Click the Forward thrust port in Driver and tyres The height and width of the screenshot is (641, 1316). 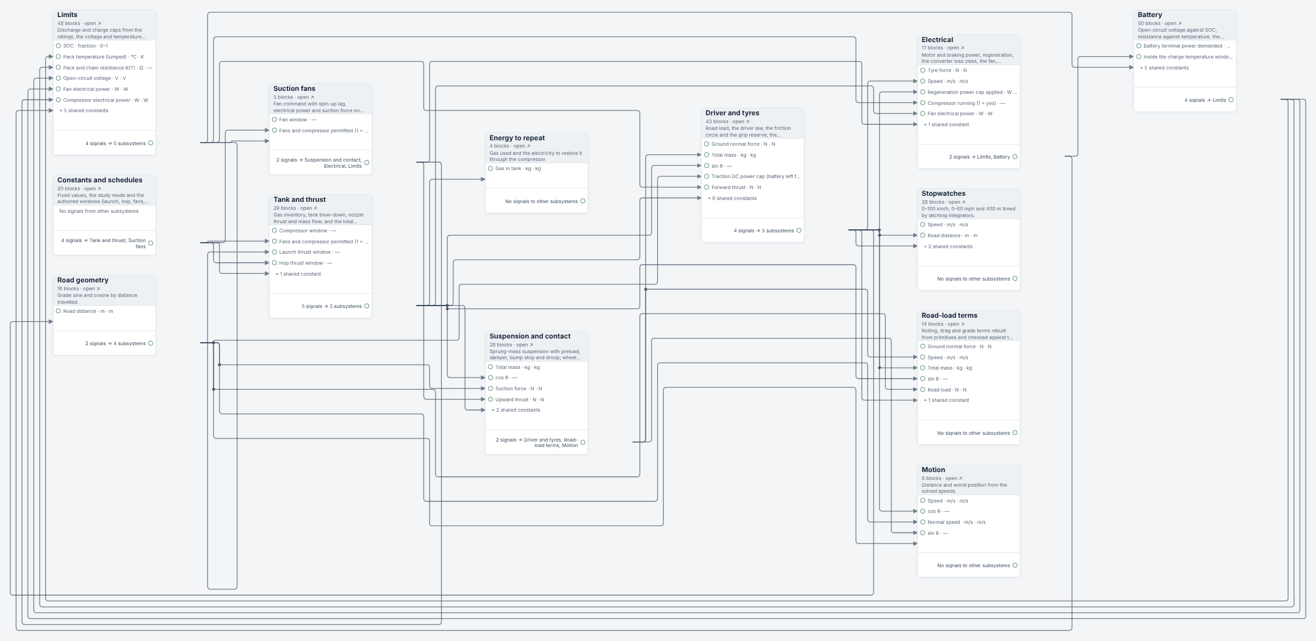point(707,187)
